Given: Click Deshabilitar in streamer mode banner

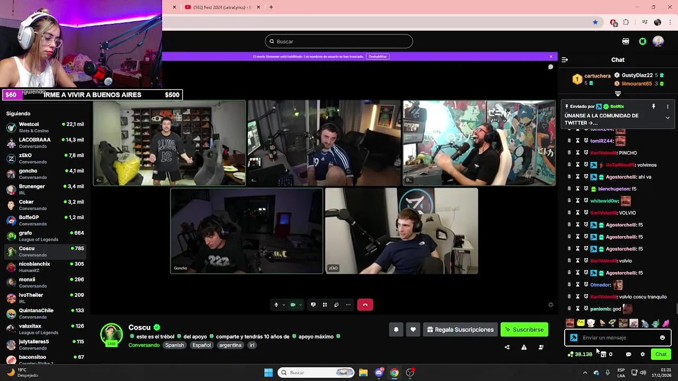Looking at the screenshot, I should pos(378,57).
